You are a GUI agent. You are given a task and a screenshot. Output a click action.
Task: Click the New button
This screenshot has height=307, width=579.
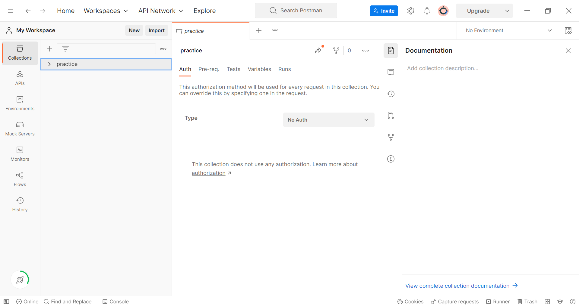134,30
